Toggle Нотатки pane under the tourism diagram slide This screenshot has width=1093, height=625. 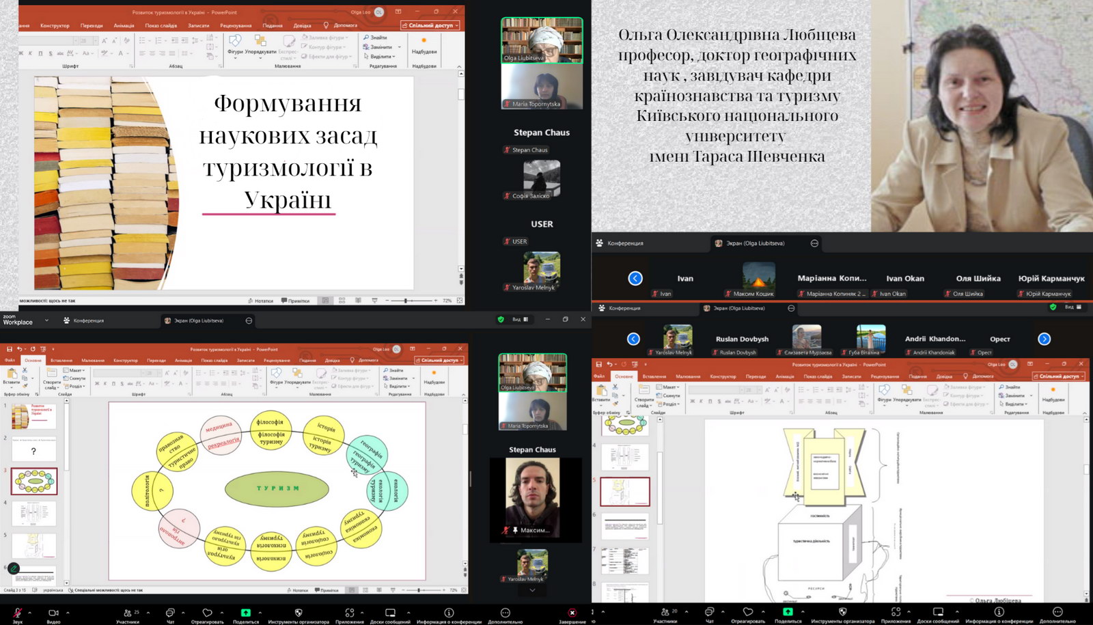297,590
